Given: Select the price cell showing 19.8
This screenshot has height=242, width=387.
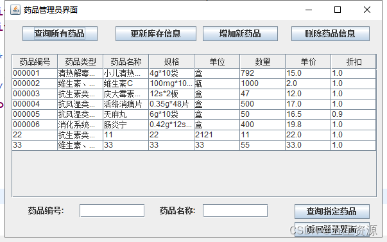Looking at the screenshot, I should [308, 125].
